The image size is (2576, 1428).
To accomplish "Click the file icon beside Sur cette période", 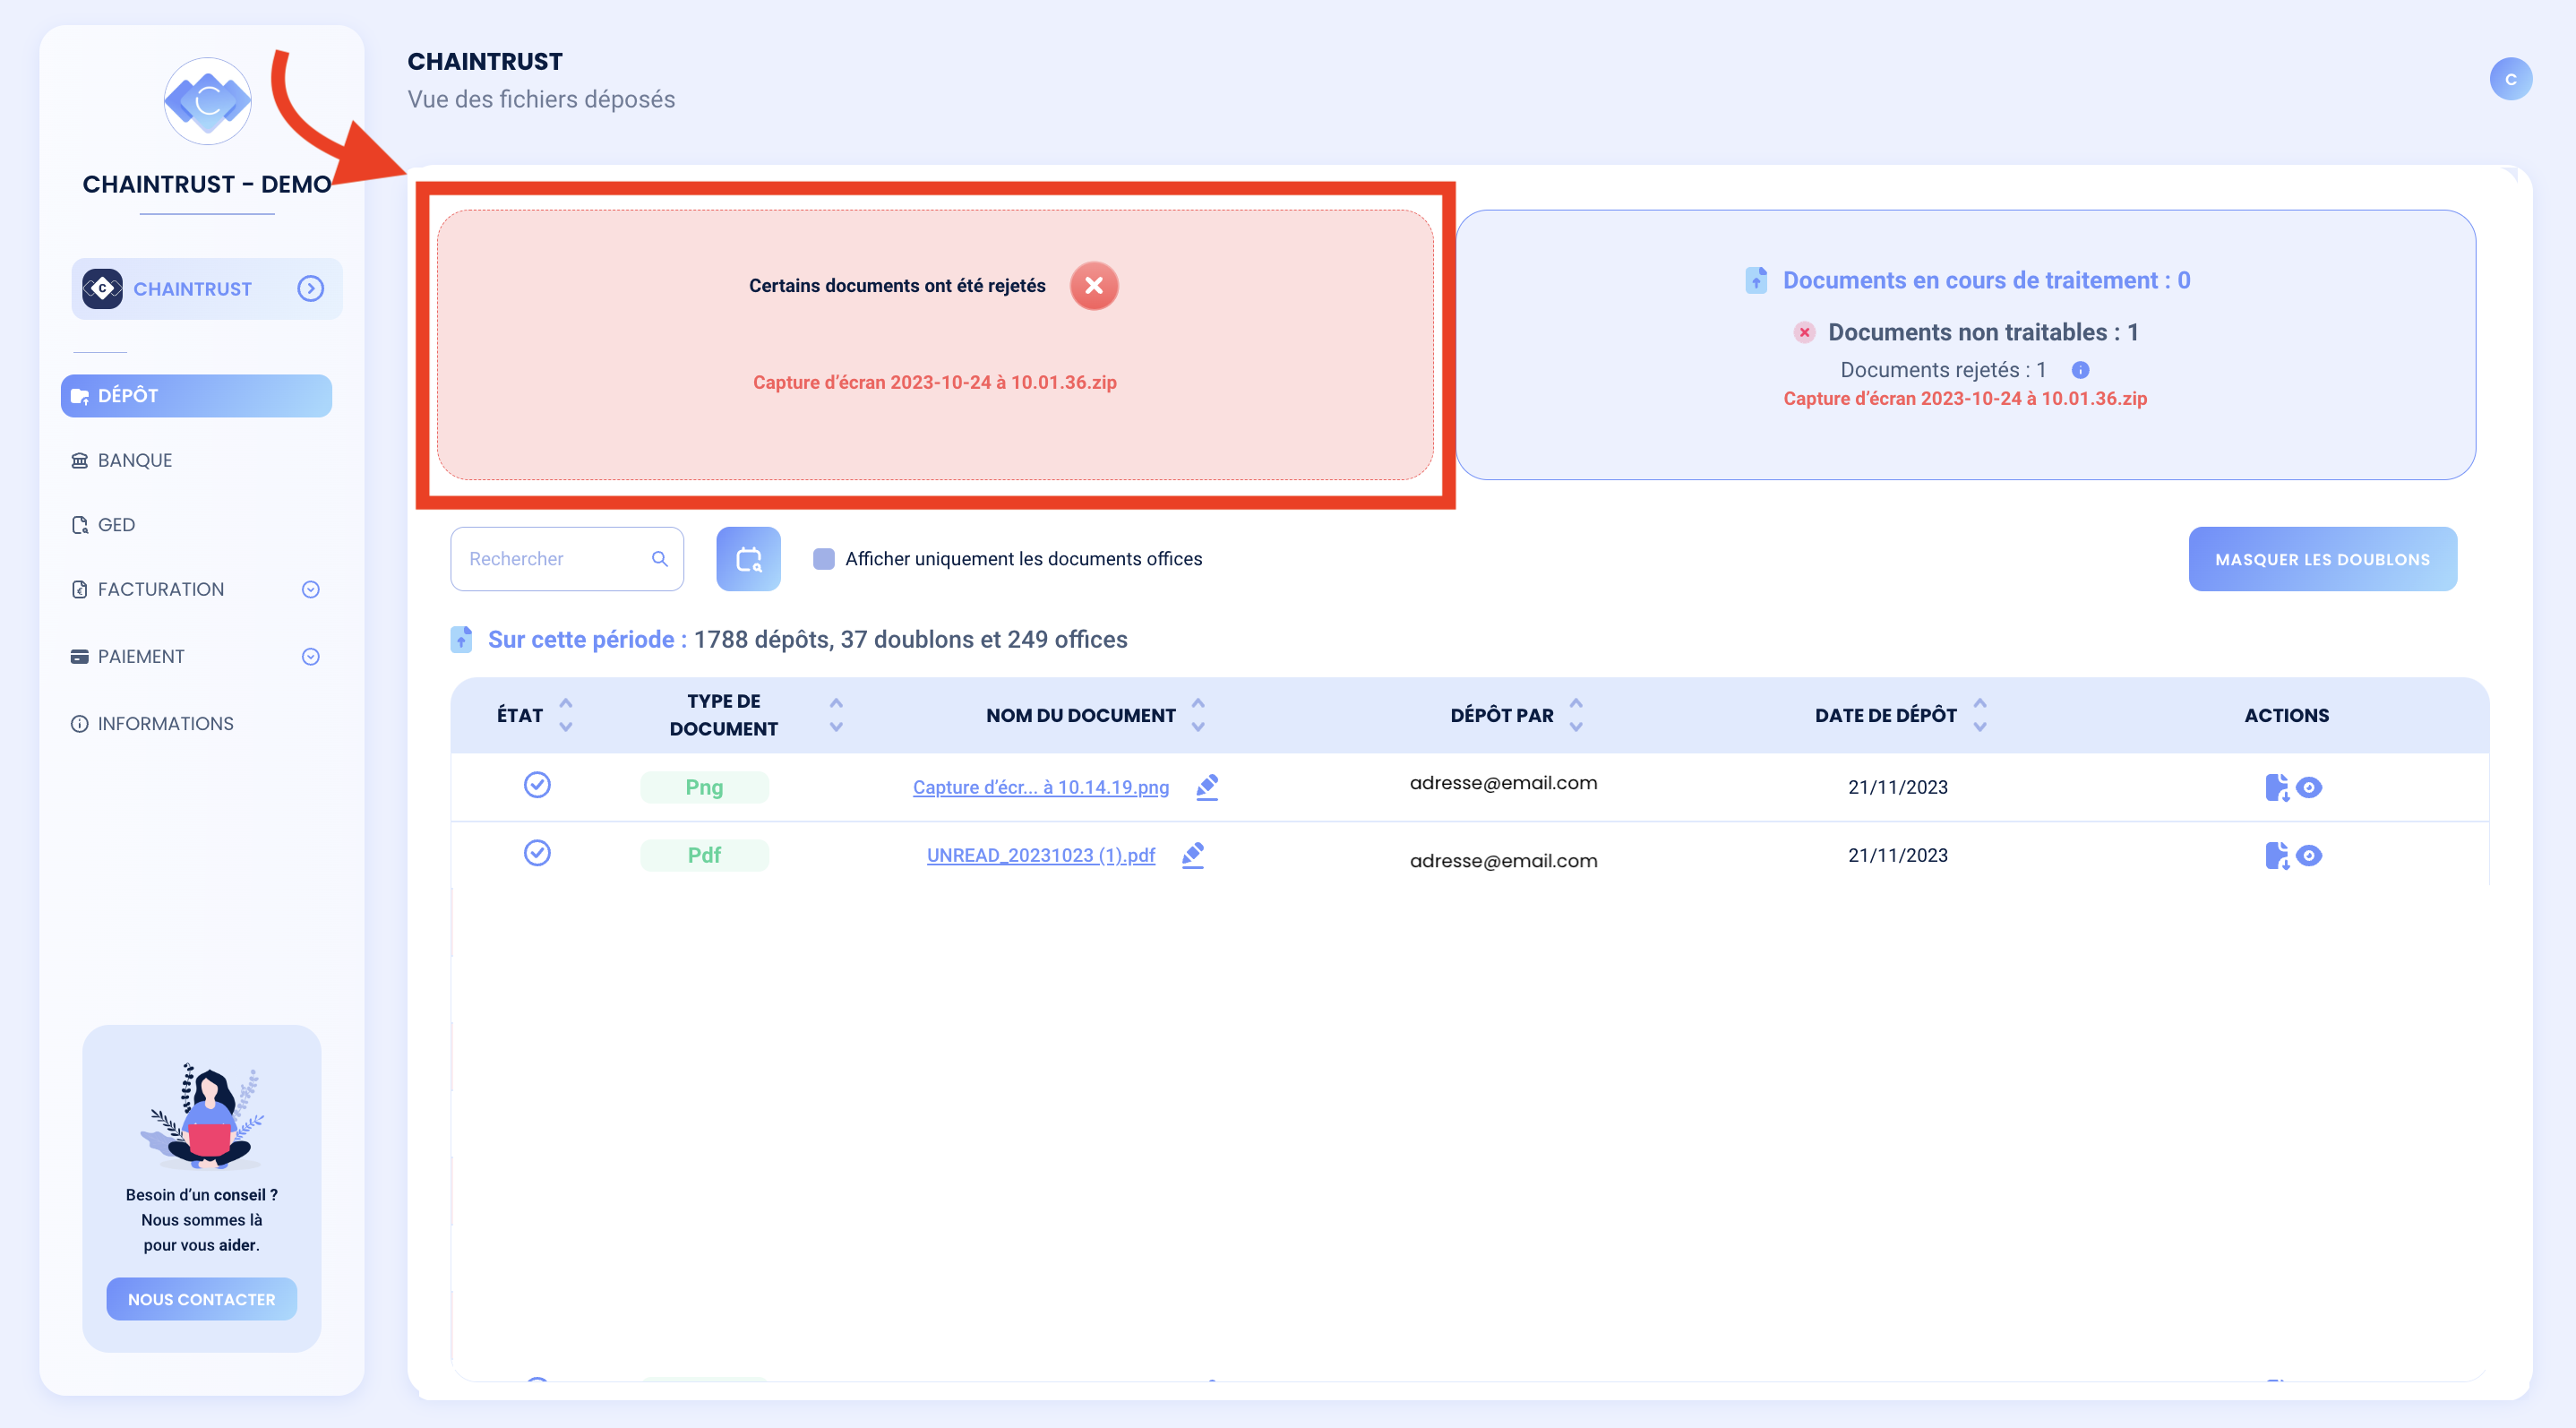I will [x=461, y=639].
